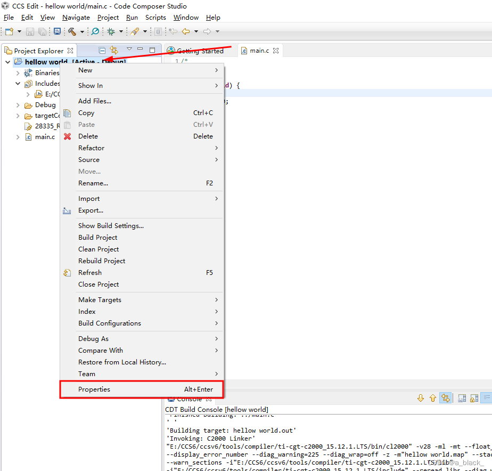The image size is (492, 471).
Task: Open the Window menu
Action: coord(186,18)
